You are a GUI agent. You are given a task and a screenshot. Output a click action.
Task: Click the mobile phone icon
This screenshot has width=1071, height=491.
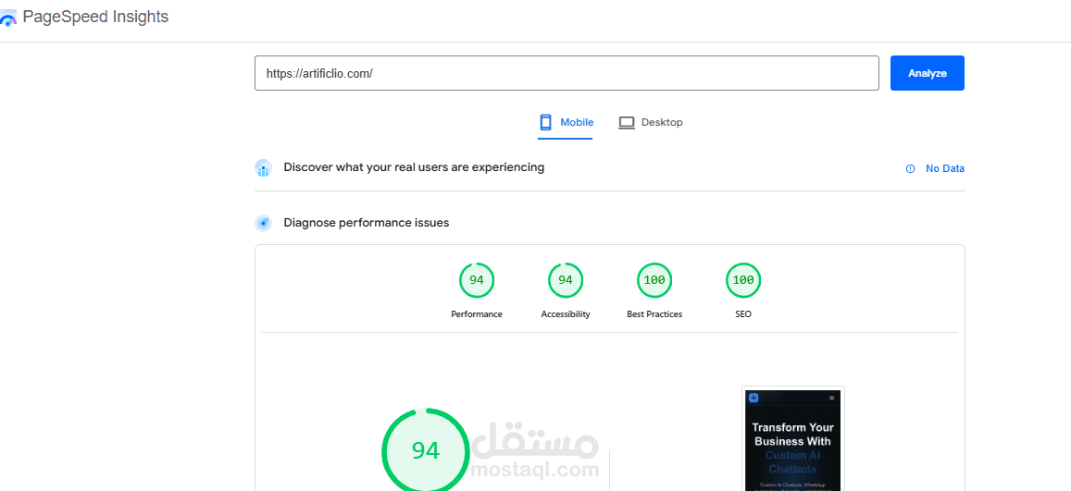point(545,123)
